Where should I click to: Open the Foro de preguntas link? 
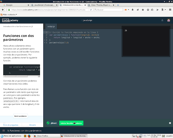tap(11, 125)
